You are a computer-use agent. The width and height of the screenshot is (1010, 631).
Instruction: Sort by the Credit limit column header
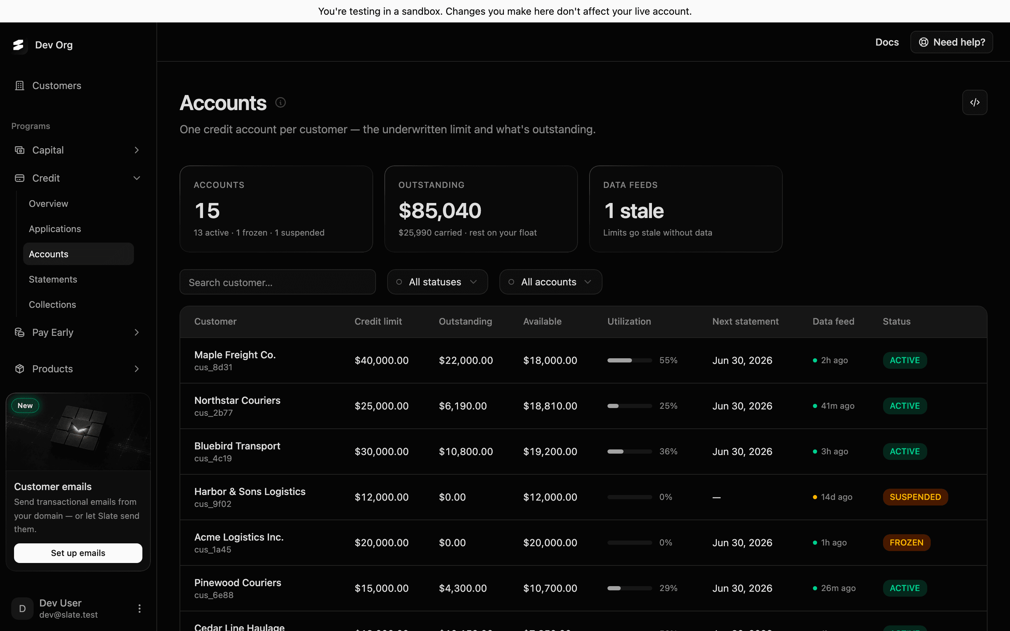(x=378, y=321)
